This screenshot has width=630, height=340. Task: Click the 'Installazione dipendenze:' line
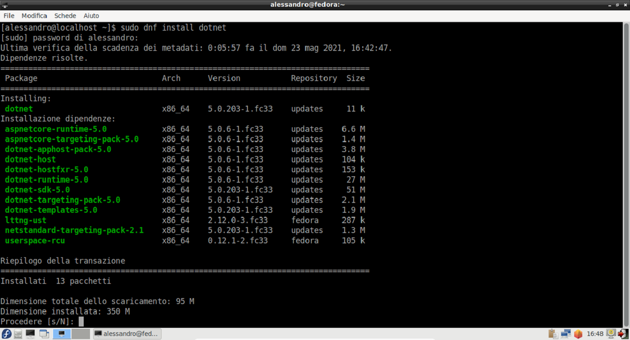[58, 119]
